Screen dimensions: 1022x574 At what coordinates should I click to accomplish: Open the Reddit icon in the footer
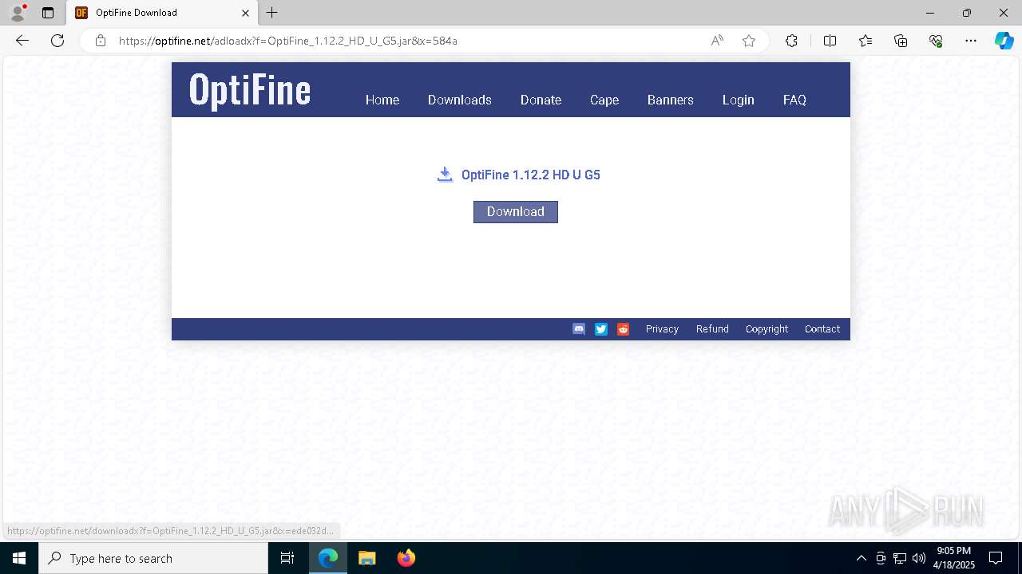(624, 329)
